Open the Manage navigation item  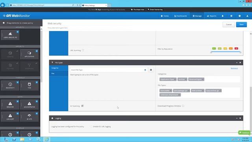(197, 16)
